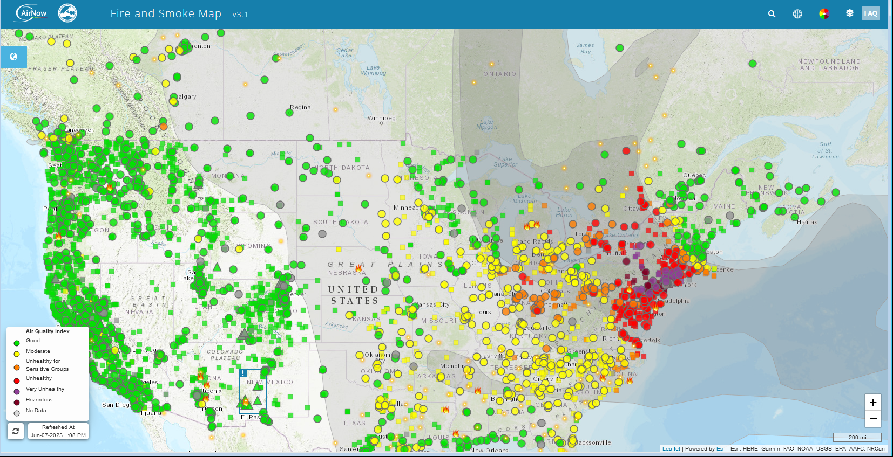The width and height of the screenshot is (893, 457).
Task: Click the Very Unhealthy purple legend swatch
Action: tap(17, 391)
